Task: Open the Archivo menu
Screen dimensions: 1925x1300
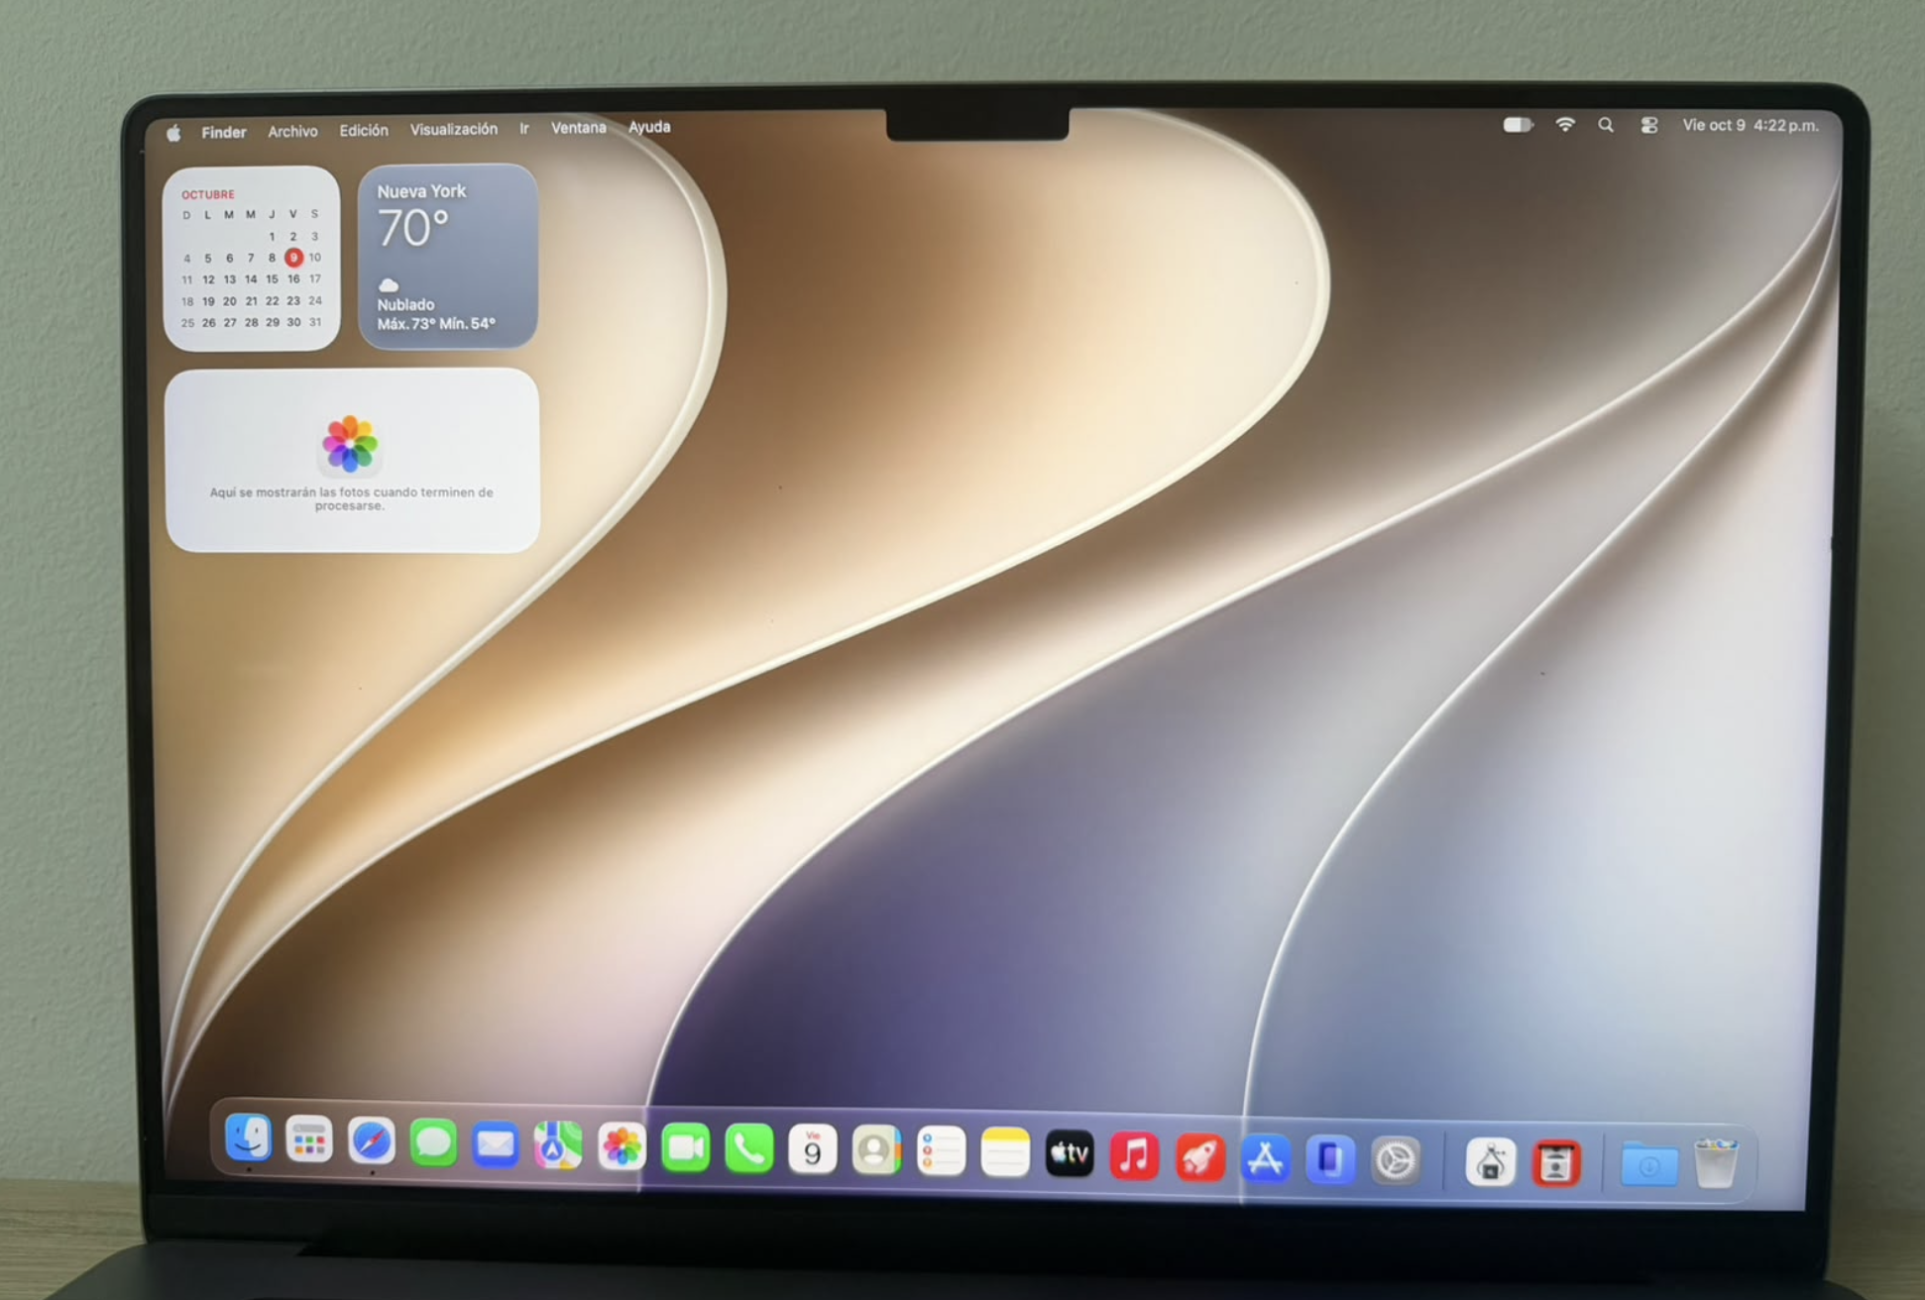Action: point(292,131)
